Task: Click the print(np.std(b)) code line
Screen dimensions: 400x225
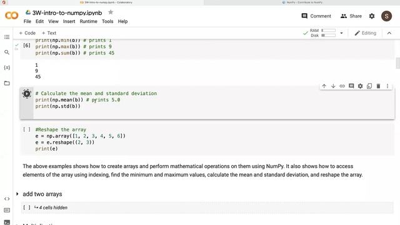Action: [58, 106]
